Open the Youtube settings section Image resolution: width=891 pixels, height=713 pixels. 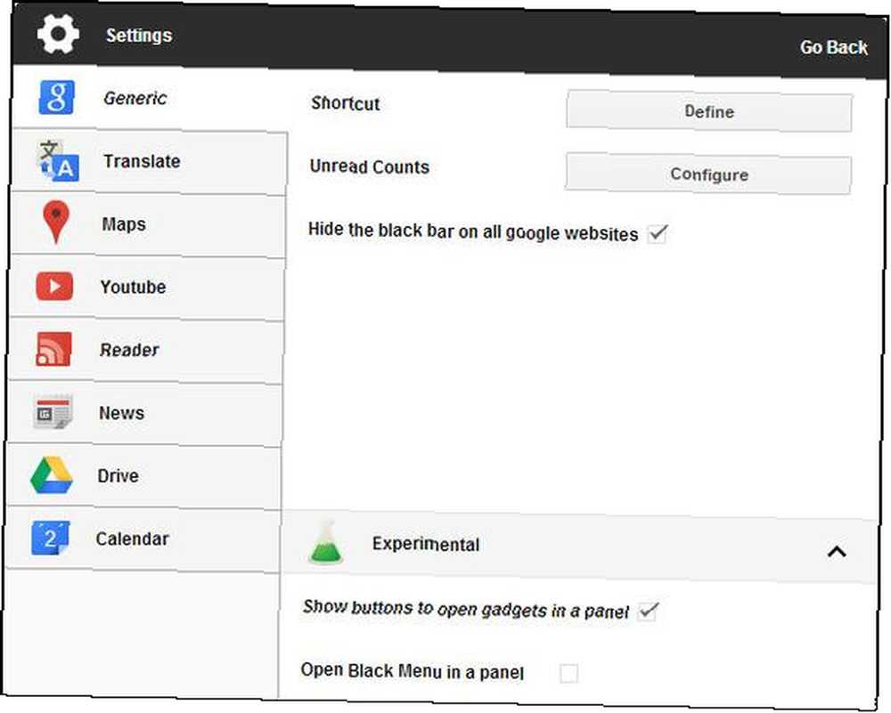pos(147,288)
